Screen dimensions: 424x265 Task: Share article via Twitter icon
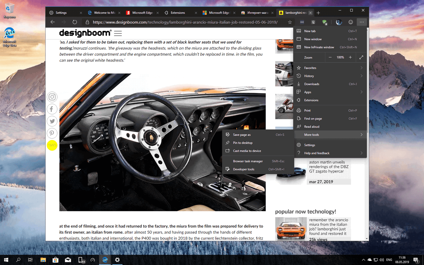(x=52, y=121)
